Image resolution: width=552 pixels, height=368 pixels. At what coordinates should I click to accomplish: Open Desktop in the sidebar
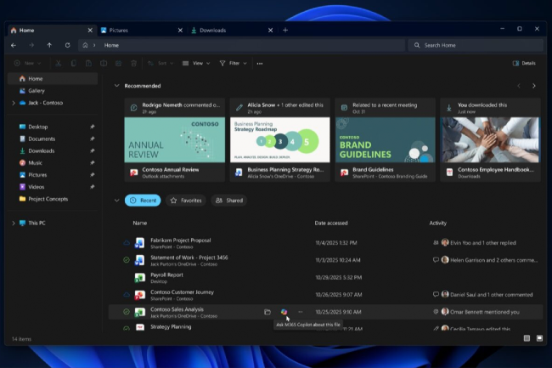[53, 127]
